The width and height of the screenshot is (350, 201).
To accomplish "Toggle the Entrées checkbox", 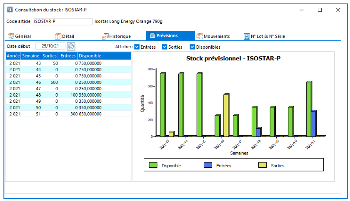I will click(x=137, y=47).
